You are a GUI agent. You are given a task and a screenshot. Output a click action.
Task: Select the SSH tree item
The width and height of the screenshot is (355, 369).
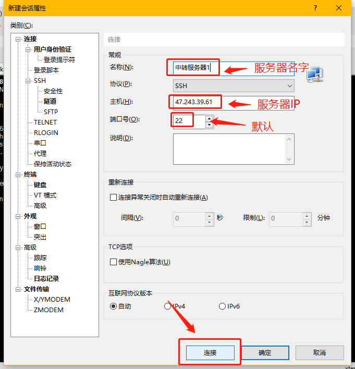pyautogui.click(x=40, y=81)
